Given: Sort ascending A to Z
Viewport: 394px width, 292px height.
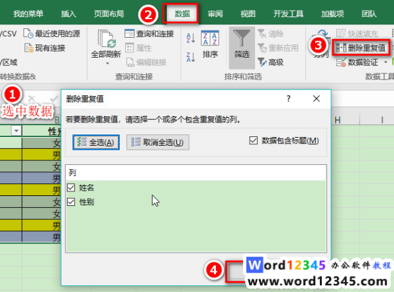Looking at the screenshot, I should pos(191,38).
